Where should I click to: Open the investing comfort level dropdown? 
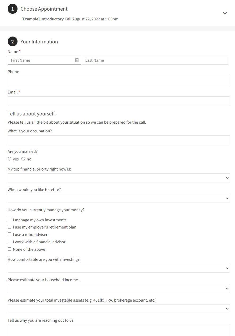119,268
